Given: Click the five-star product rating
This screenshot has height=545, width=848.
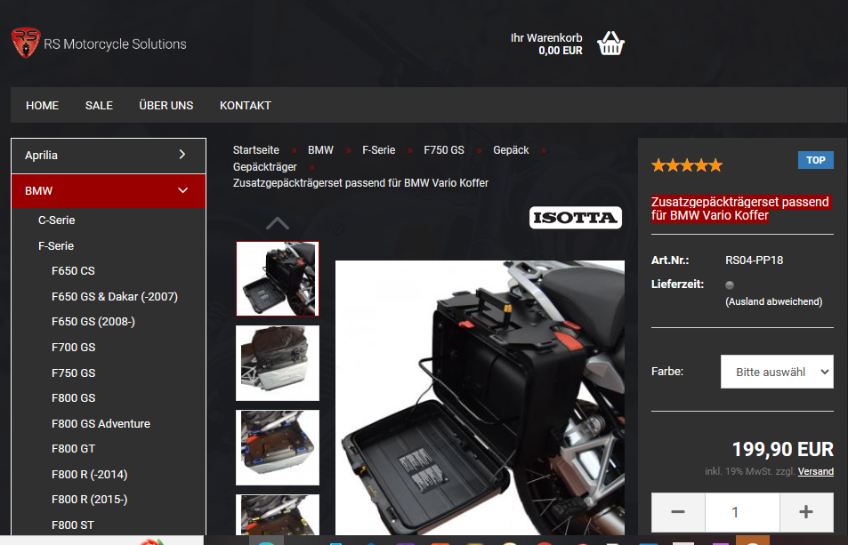Looking at the screenshot, I should (686, 165).
